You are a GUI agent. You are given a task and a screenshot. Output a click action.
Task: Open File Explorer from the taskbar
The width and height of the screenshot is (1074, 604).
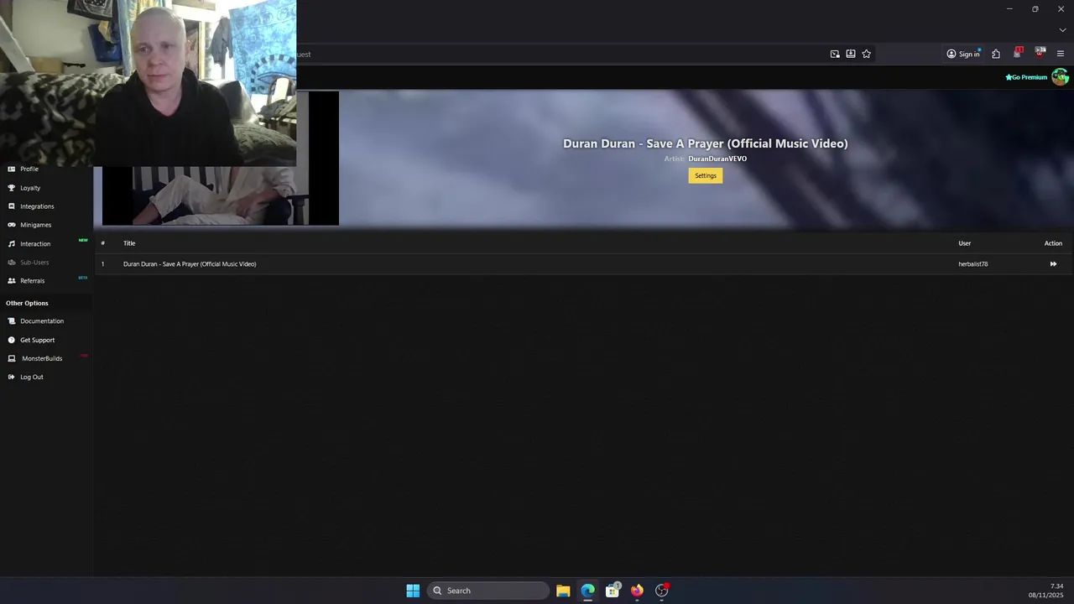pyautogui.click(x=563, y=591)
